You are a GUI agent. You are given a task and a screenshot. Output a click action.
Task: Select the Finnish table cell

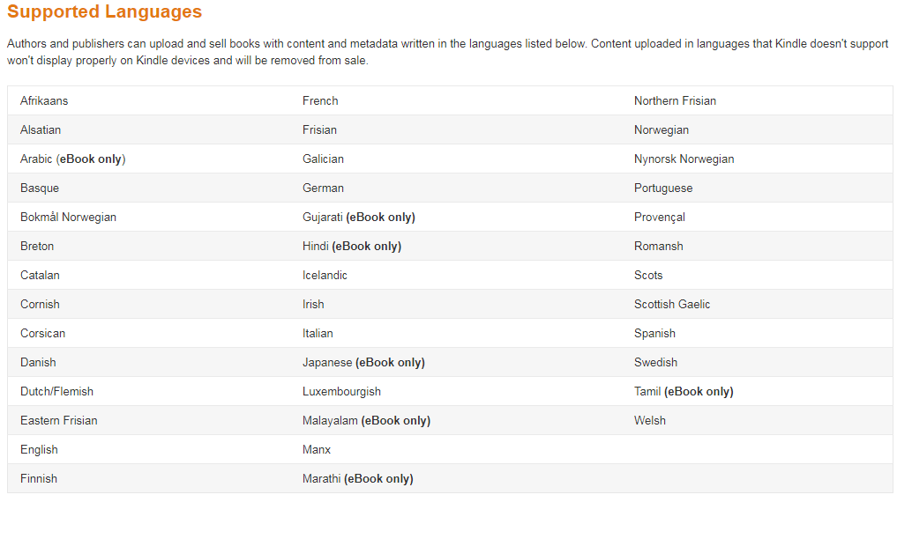39,478
